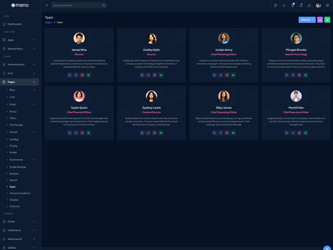This screenshot has height=250, width=333.
Task: Open the Filter By dropdown
Action: pyautogui.click(x=307, y=20)
